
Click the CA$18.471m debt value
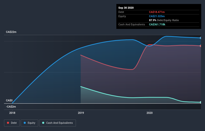click(157, 12)
